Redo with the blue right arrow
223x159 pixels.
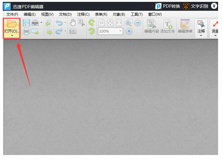click(x=59, y=31)
